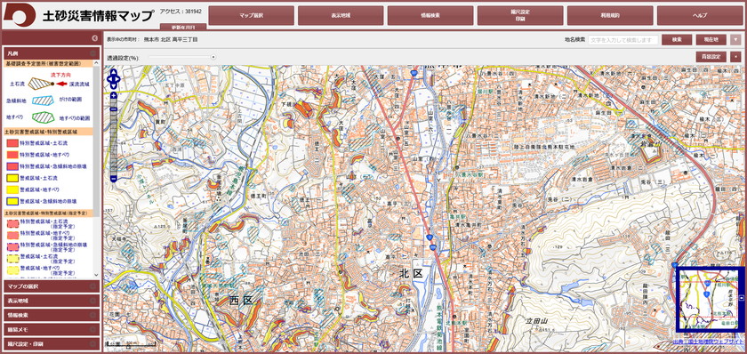
Task: Zoom in with the plus button
Action: tap(114, 96)
